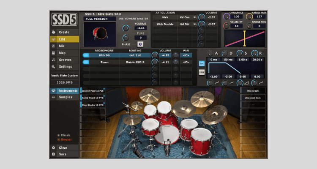Open the Kd Dbl articulation mapping
The width and height of the screenshot is (317, 169).
click(x=185, y=24)
